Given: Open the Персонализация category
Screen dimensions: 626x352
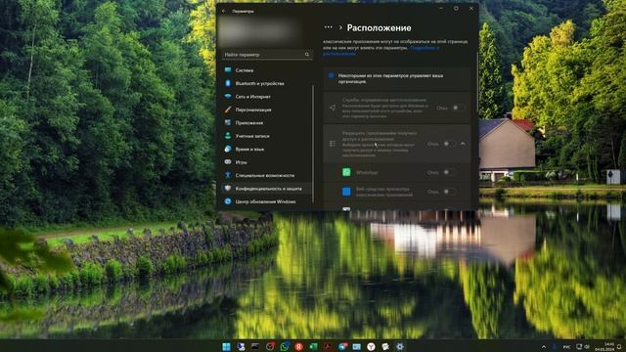Looking at the screenshot, I should (x=266, y=110).
